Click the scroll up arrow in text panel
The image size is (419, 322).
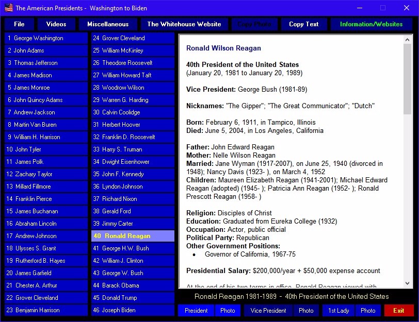tap(407, 40)
